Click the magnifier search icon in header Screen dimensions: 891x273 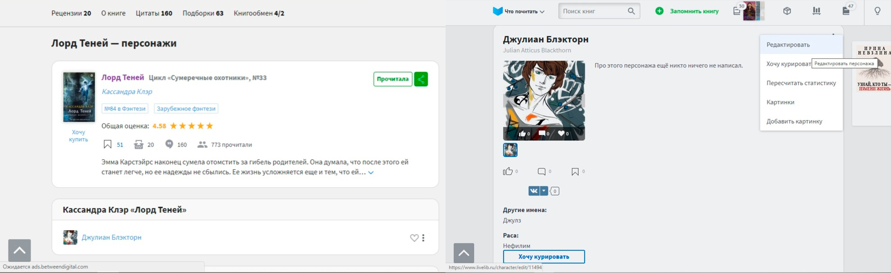coord(631,11)
